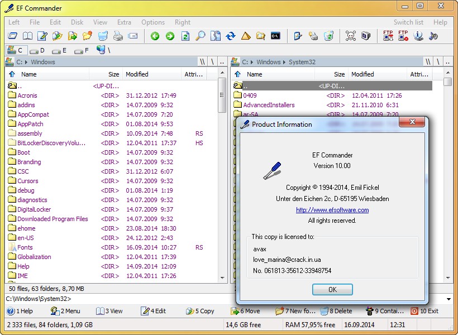Click the notepad-with-pencil Edit toolbar icon
This screenshot has height=335, width=458.
(42, 36)
